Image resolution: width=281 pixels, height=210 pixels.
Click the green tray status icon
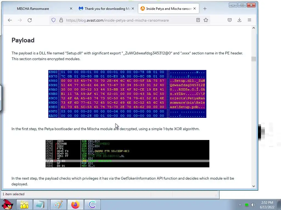pos(247,205)
